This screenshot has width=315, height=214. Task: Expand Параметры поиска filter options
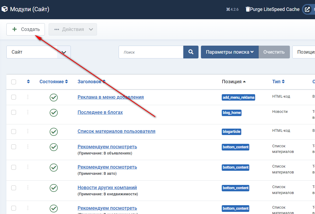230,52
